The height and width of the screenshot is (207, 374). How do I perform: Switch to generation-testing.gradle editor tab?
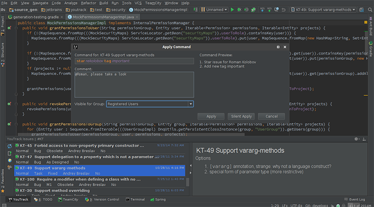[x=36, y=17]
